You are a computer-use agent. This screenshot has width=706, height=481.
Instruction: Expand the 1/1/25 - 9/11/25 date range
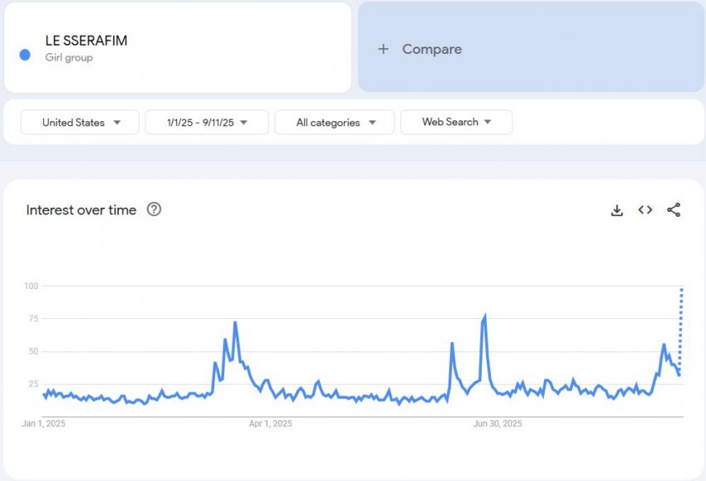(207, 122)
